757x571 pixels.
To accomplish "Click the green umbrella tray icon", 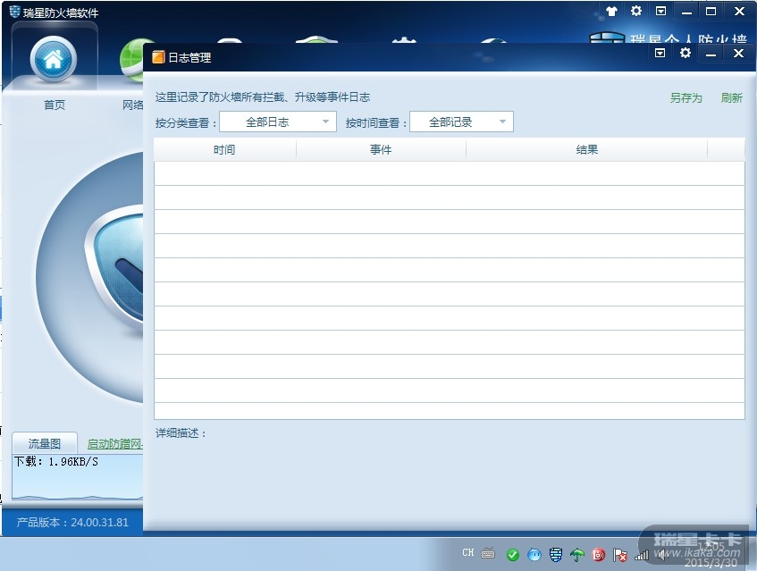I will tap(577, 555).
